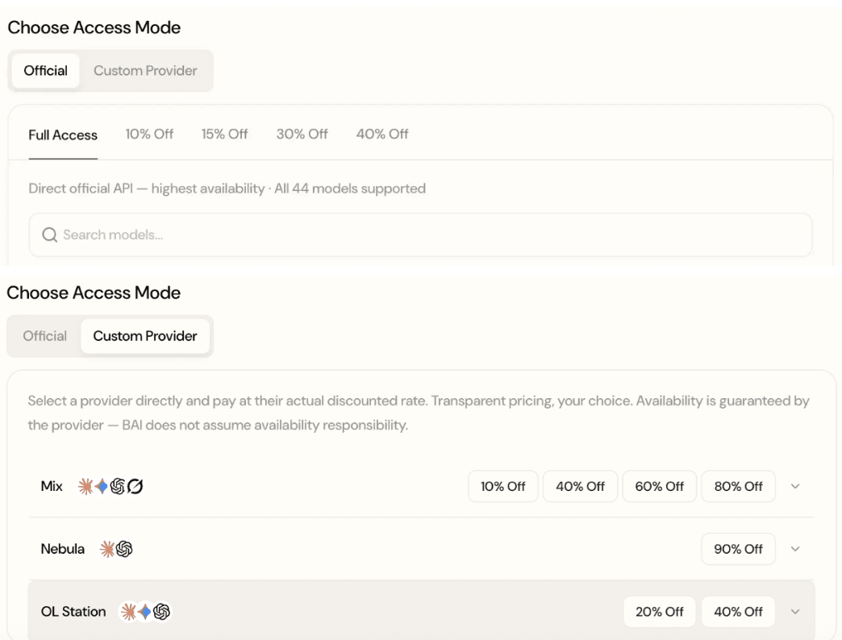
Task: Choose Mix 60% Off option
Action: pos(660,487)
